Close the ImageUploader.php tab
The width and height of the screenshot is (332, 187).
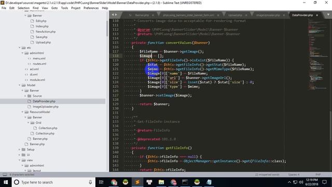pyautogui.click(x=284, y=15)
